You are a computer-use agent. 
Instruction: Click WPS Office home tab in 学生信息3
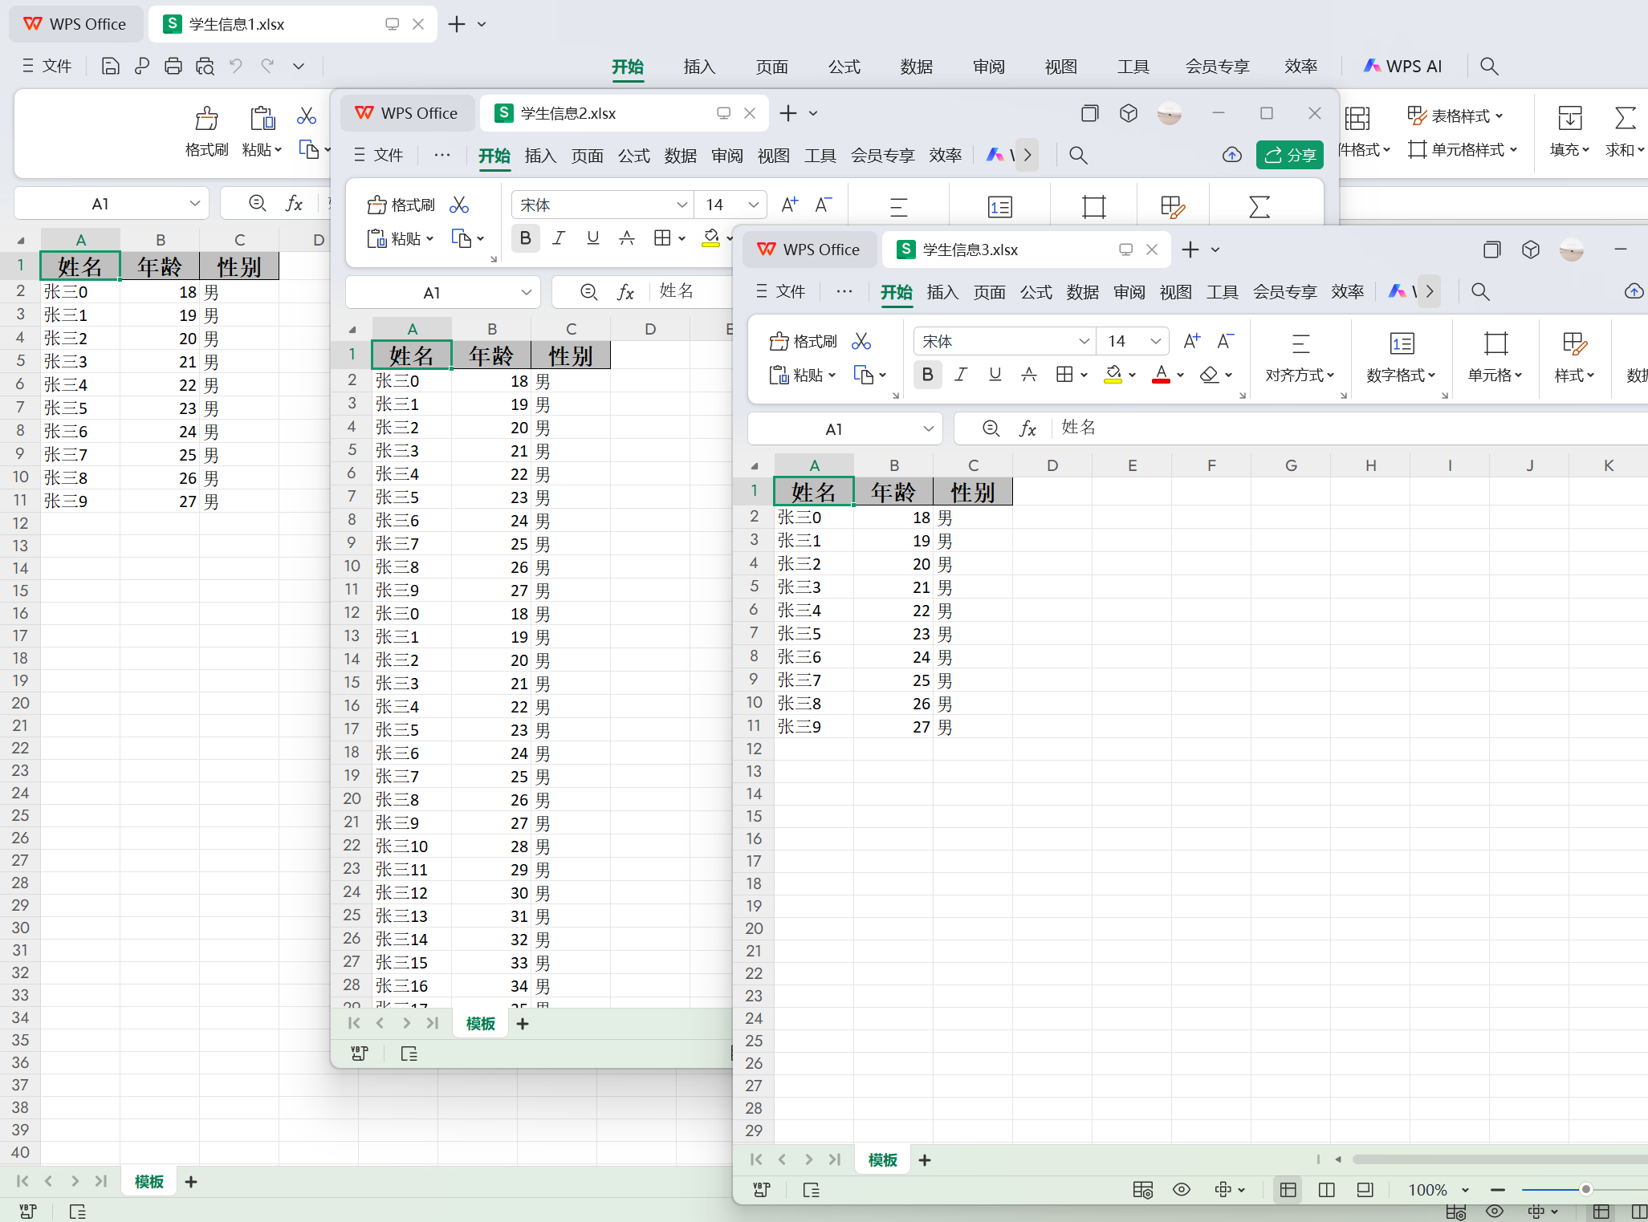(x=809, y=250)
